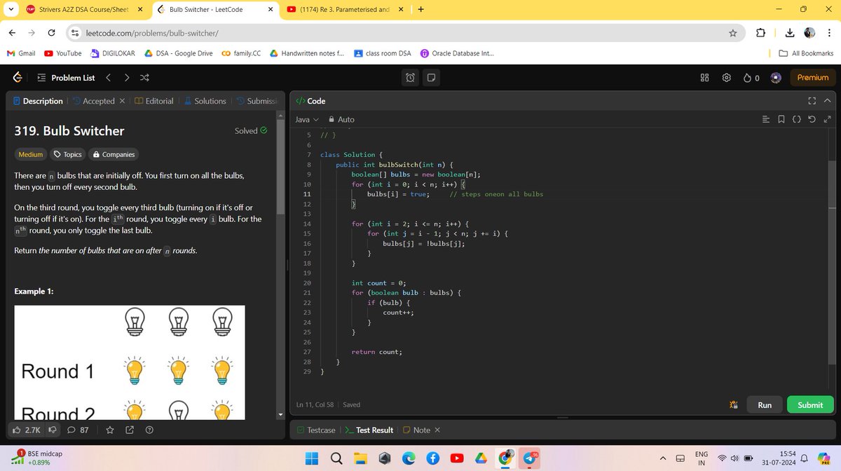Show the Companies tag
Viewport: 841px width, 471px height.
[x=114, y=154]
